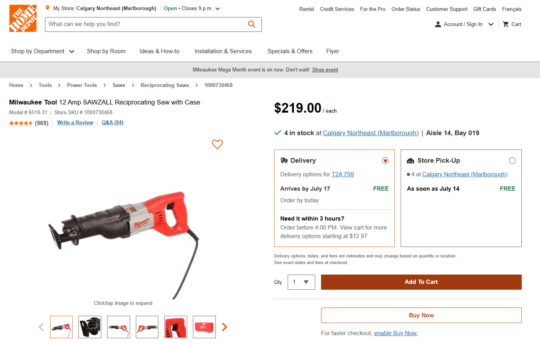
Task: Select the red carrying case thumbnail
Action: click(x=204, y=327)
